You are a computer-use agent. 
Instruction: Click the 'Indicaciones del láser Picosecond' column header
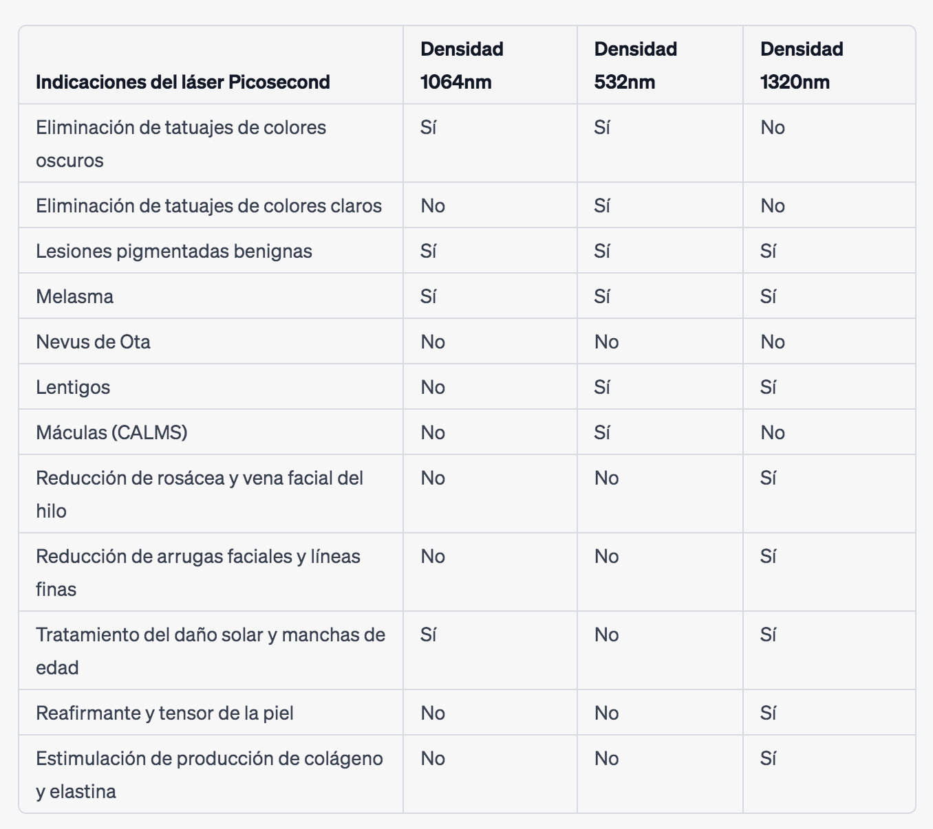click(x=183, y=82)
